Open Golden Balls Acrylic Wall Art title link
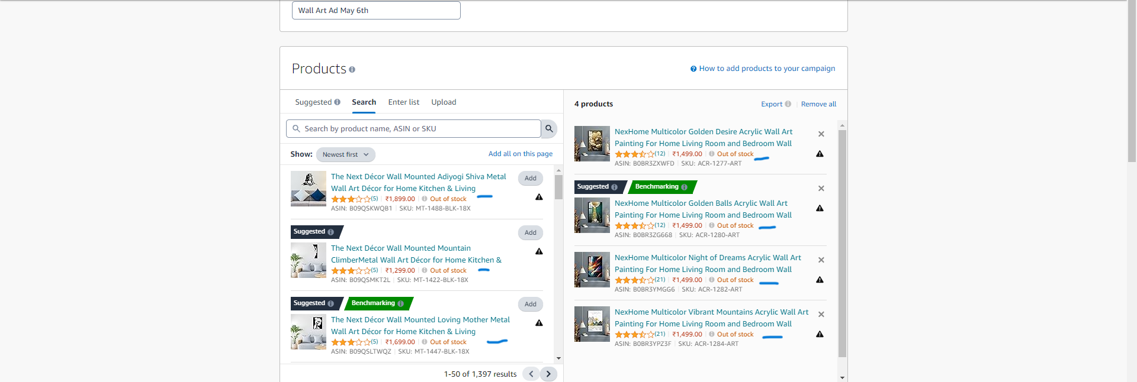 703,209
